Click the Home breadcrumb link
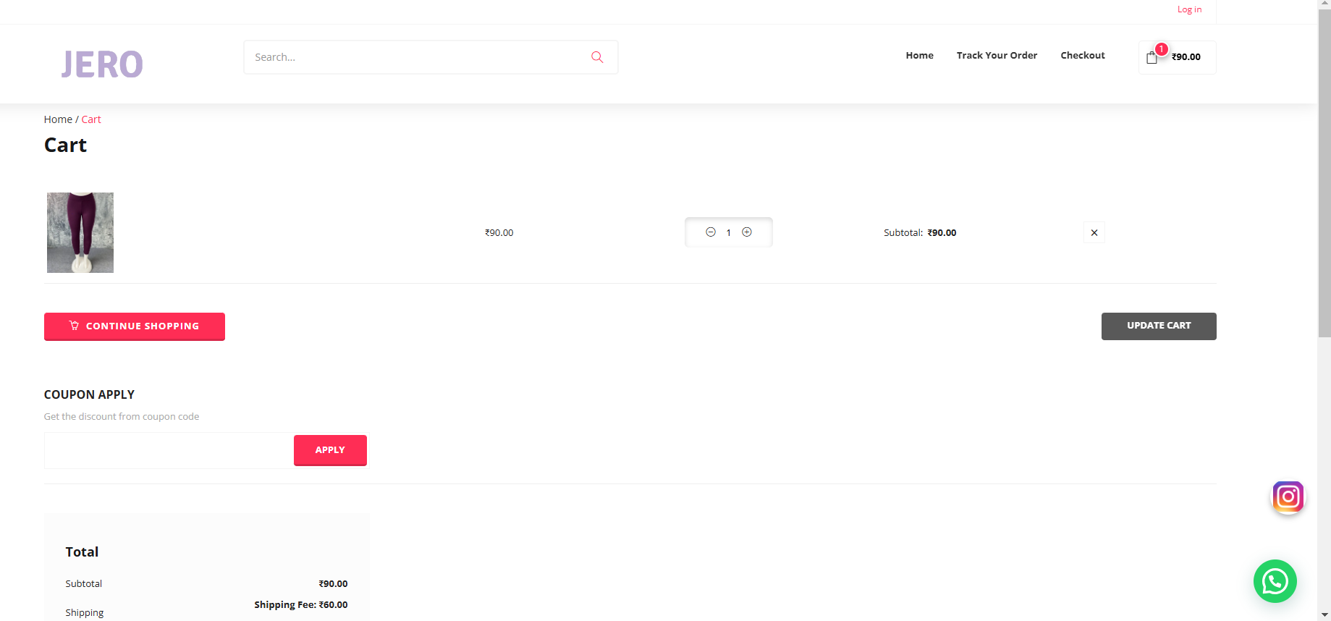This screenshot has width=1331, height=621. click(58, 119)
